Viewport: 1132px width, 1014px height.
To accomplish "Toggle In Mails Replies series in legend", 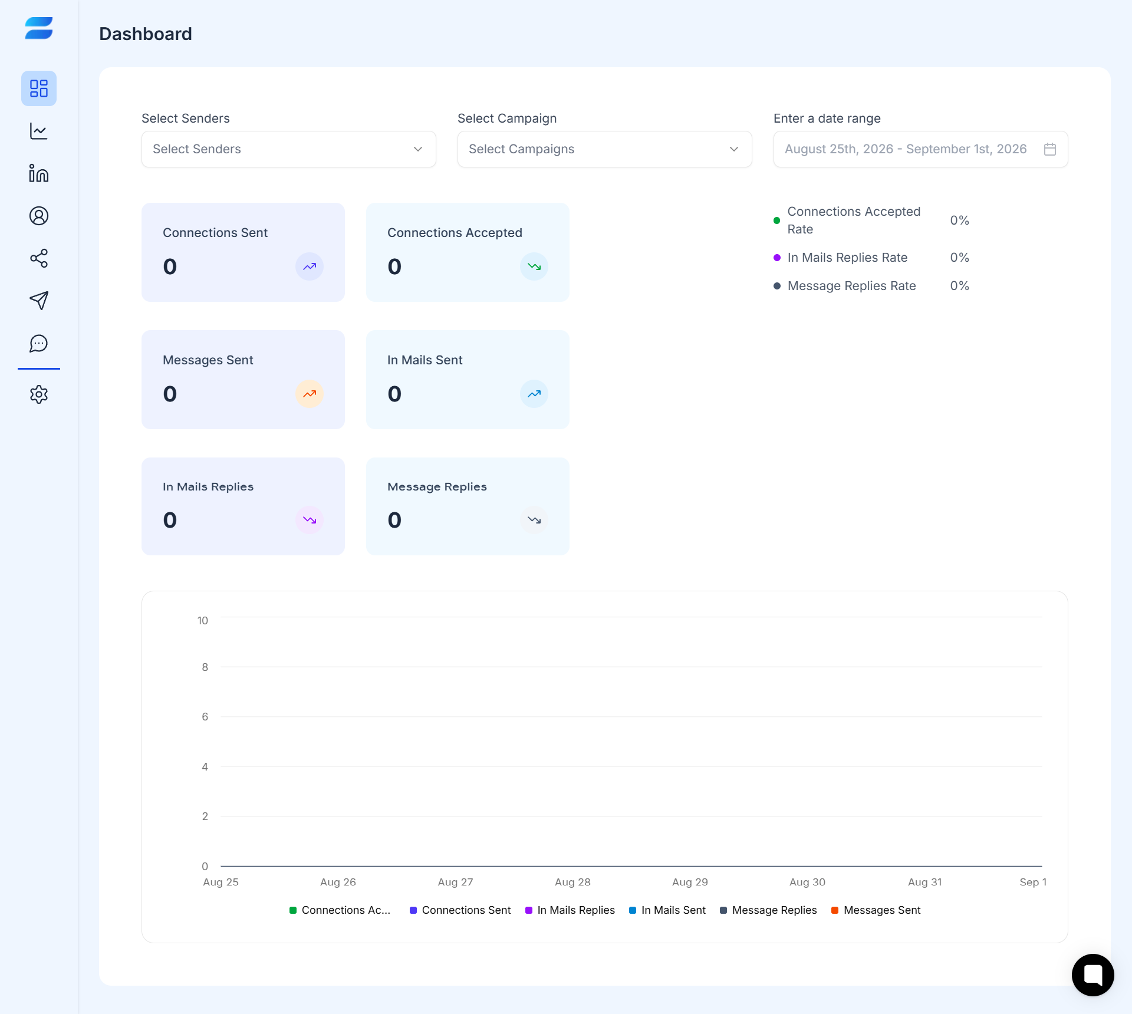I will pos(570,910).
